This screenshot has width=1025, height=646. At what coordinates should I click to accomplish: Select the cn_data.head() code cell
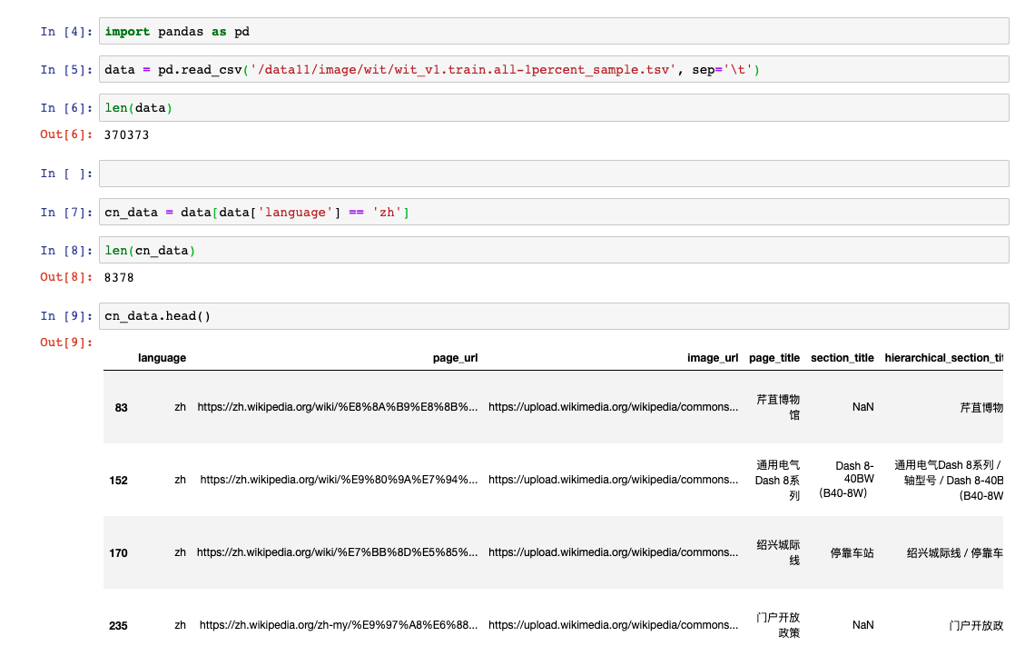[x=554, y=316]
